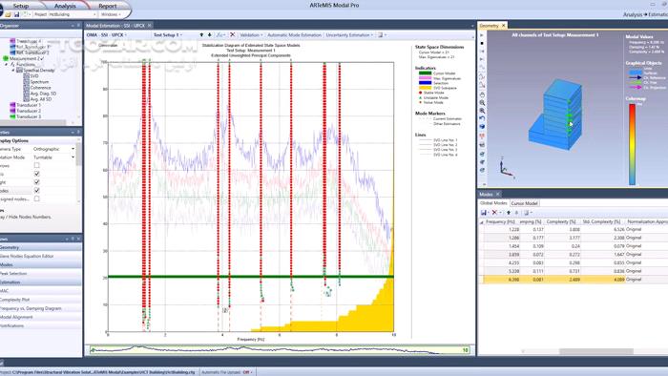Click the Coherence function icon
668x376 pixels.
27,87
